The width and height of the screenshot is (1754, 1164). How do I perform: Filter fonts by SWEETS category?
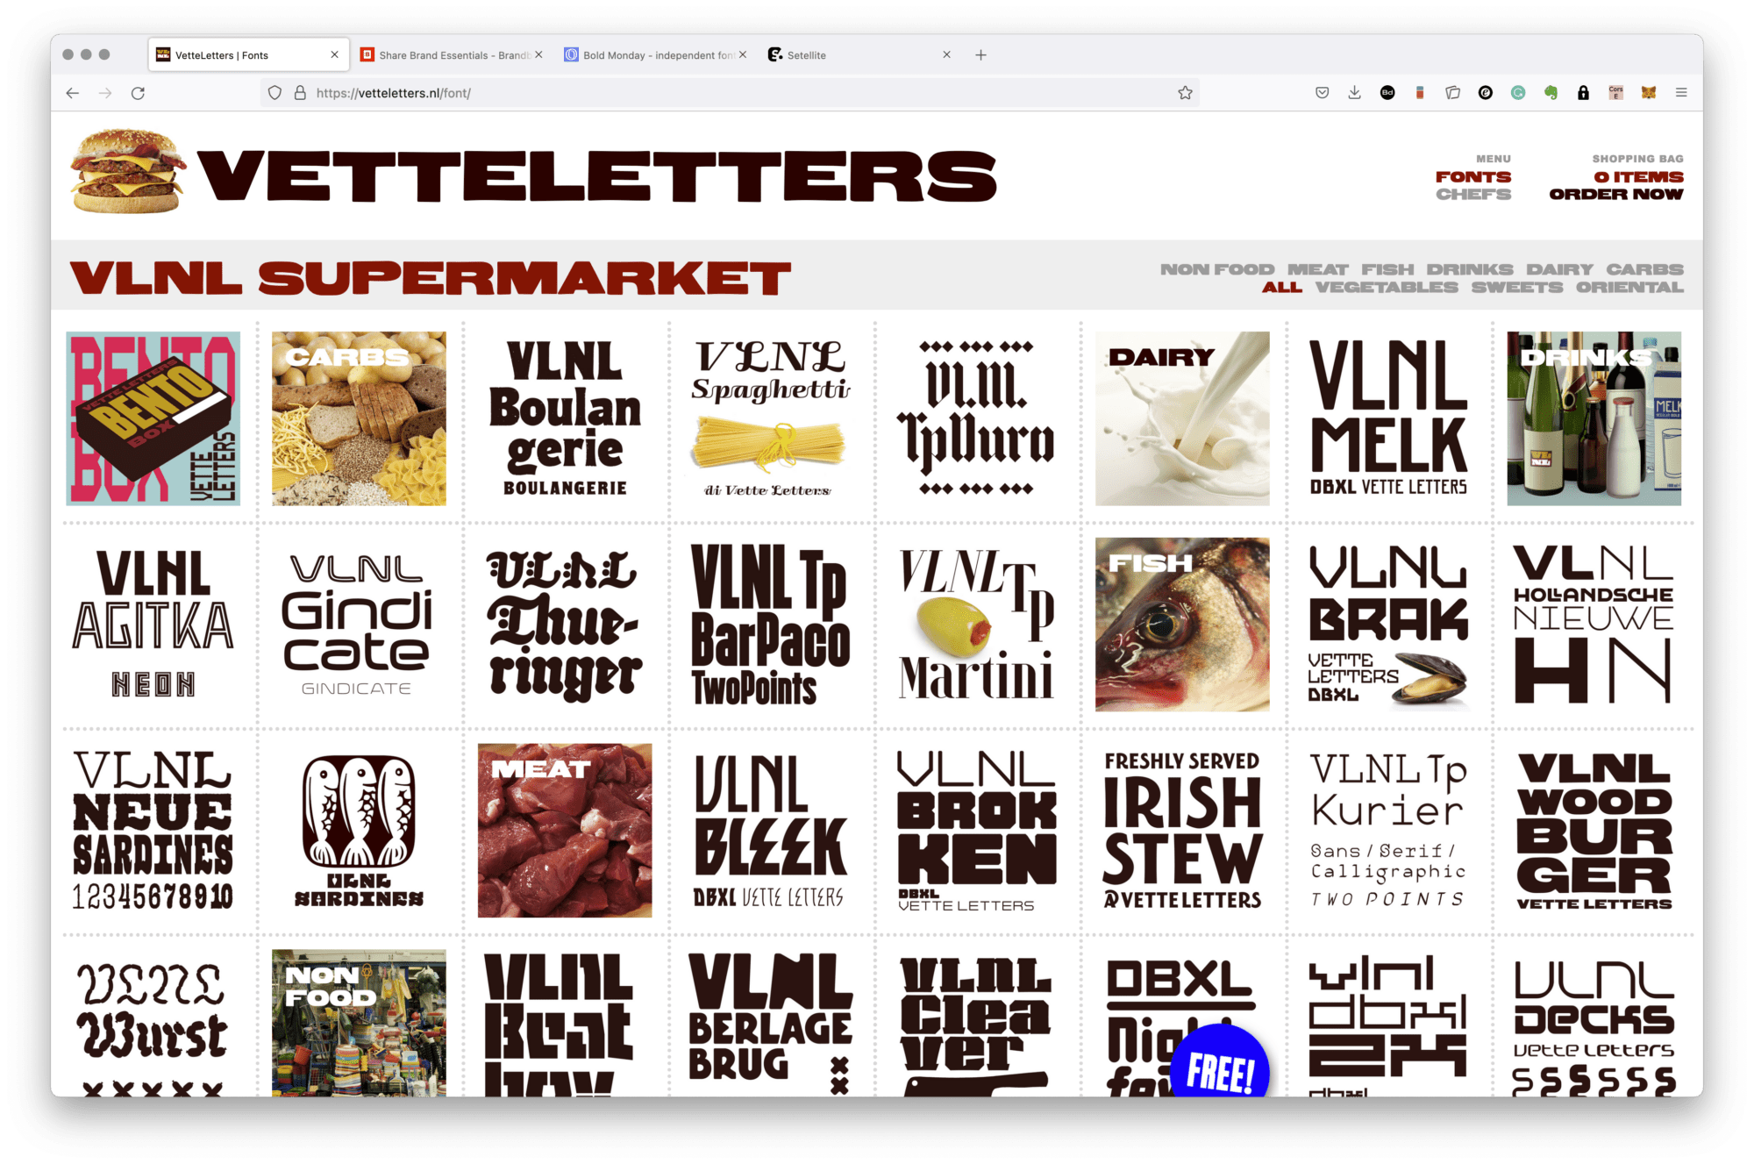point(1516,288)
